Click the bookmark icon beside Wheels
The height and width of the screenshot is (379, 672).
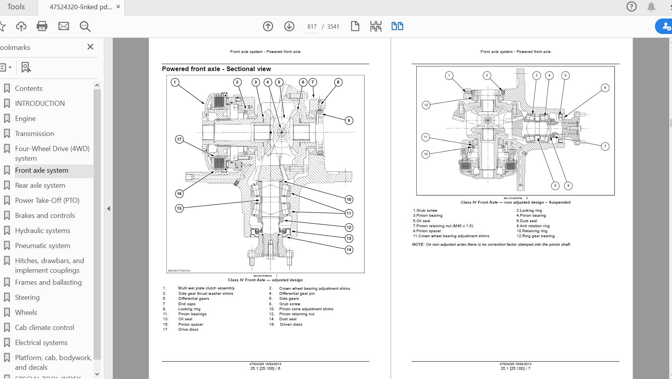point(7,313)
